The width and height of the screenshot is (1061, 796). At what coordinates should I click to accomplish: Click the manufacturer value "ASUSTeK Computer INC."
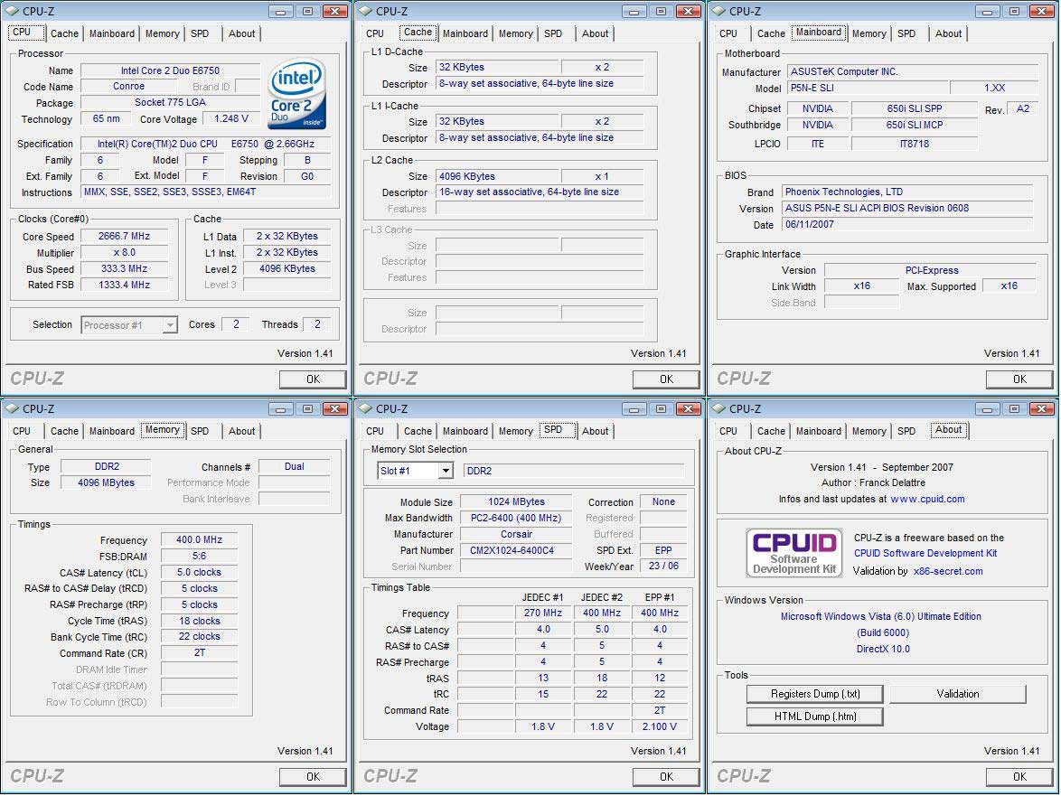pos(912,71)
